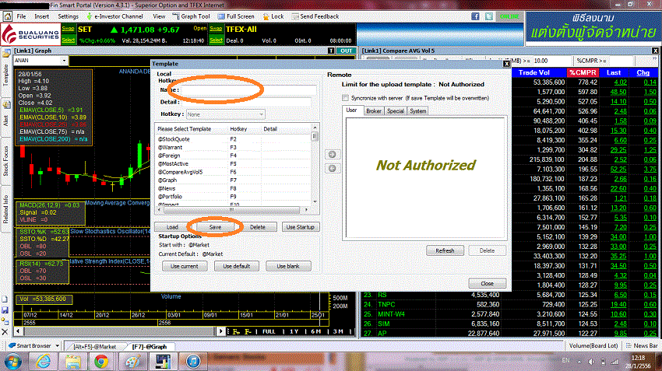The image size is (662, 371).
Task: Open the Insert menu
Action: (x=41, y=16)
